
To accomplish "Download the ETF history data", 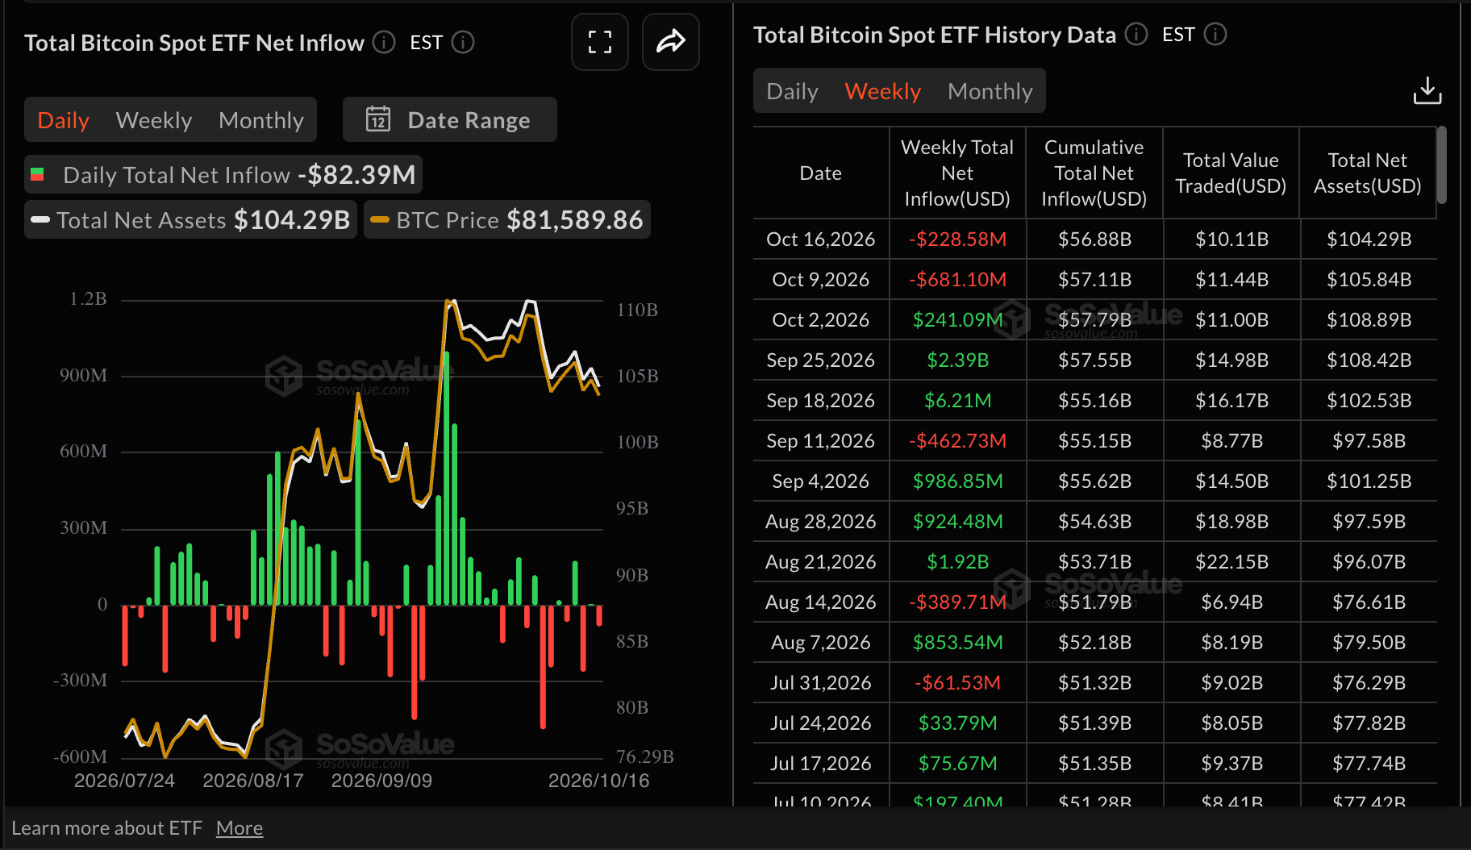I will coord(1427,90).
